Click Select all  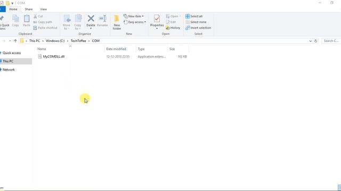(194, 16)
